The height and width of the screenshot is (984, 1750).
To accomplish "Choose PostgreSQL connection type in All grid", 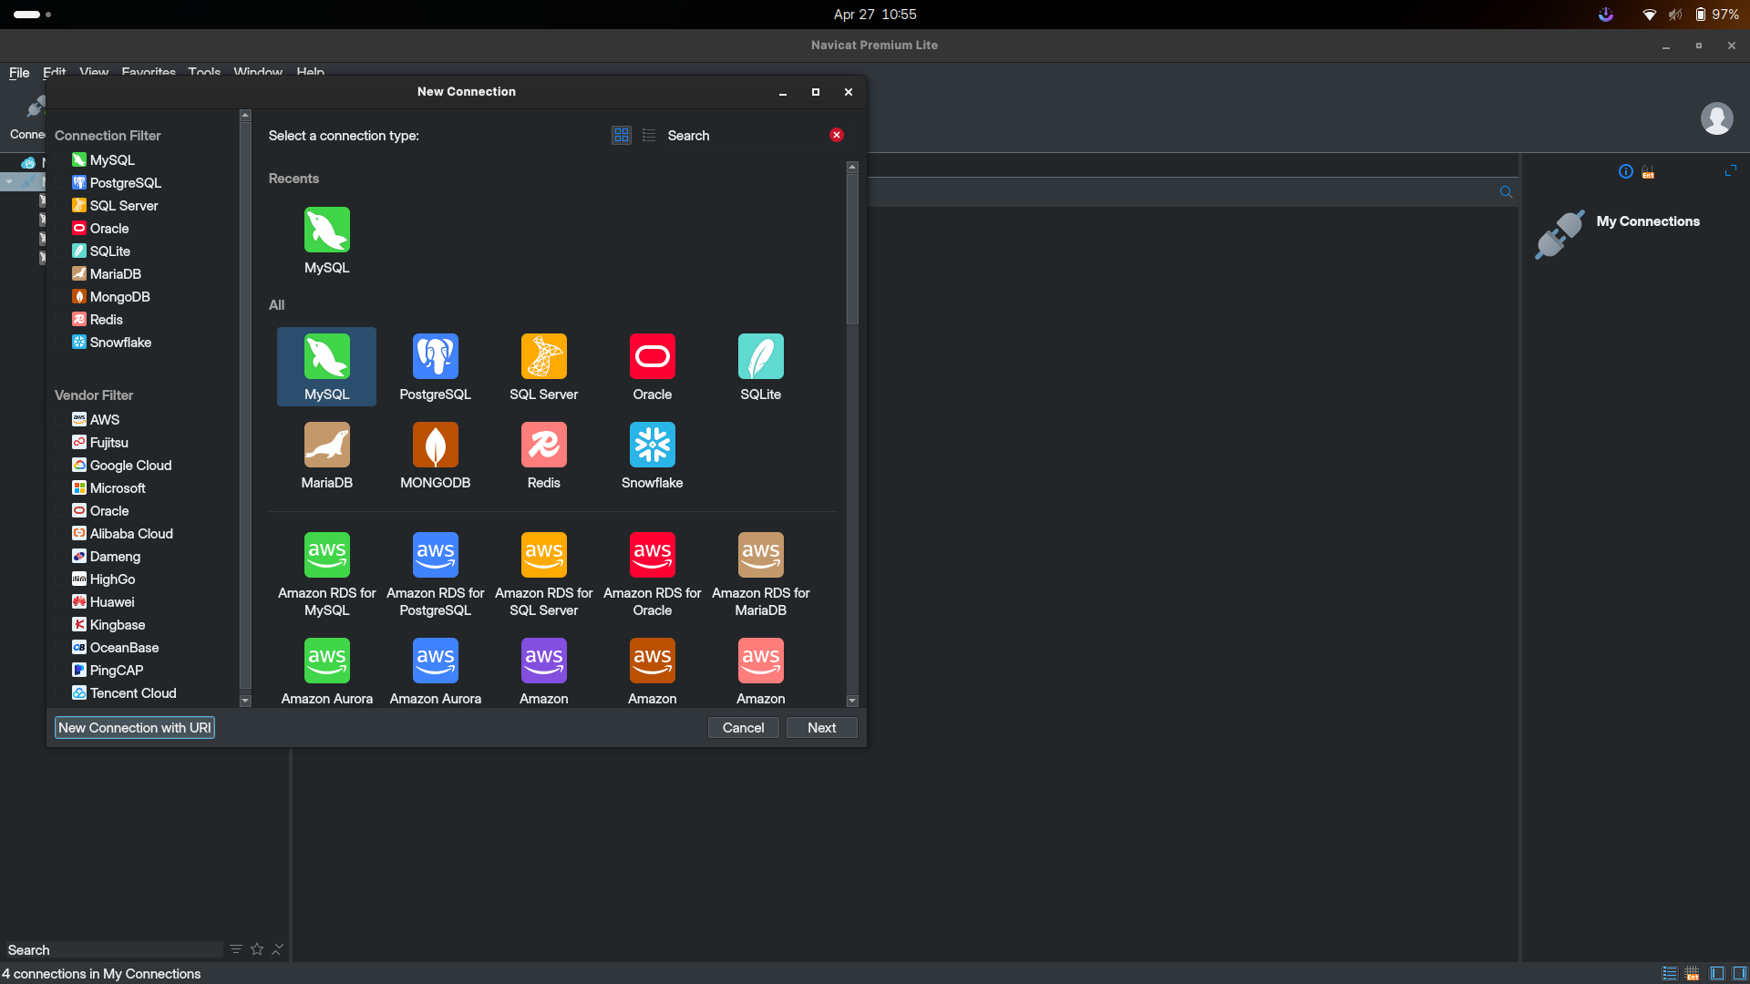I will (435, 356).
